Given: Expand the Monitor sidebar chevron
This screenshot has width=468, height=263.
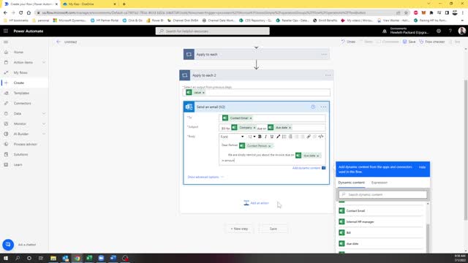Looking at the screenshot, I should coord(44,123).
